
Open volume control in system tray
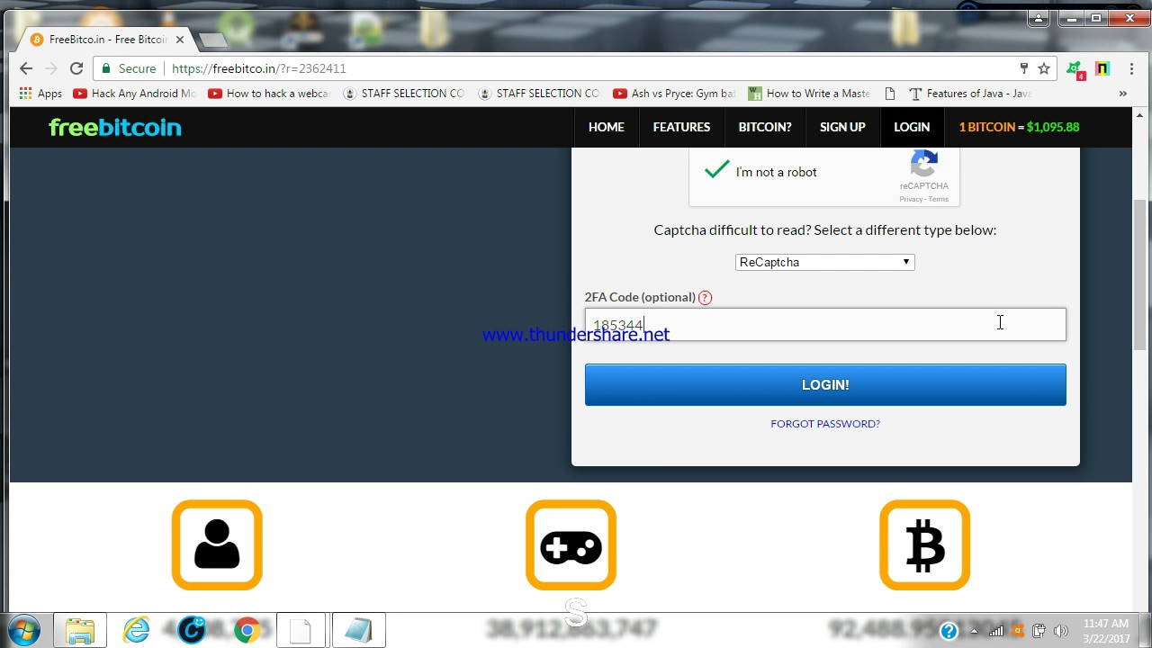click(1060, 632)
